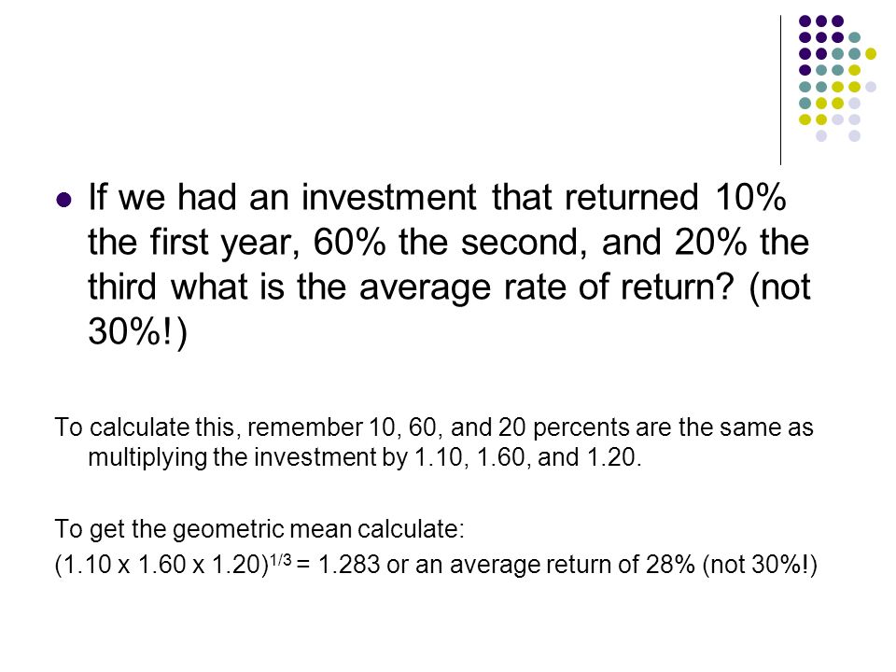Click the final '(not 30%!)' text

[x=760, y=565]
